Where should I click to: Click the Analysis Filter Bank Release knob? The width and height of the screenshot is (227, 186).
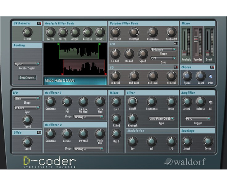[x=87, y=32]
